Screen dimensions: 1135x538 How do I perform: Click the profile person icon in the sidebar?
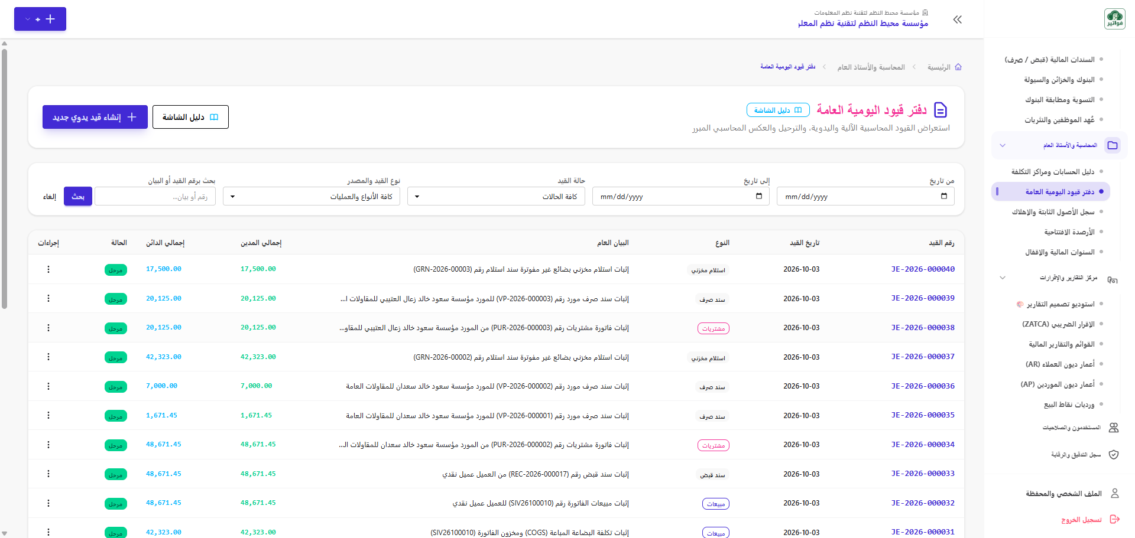[x=1115, y=493]
